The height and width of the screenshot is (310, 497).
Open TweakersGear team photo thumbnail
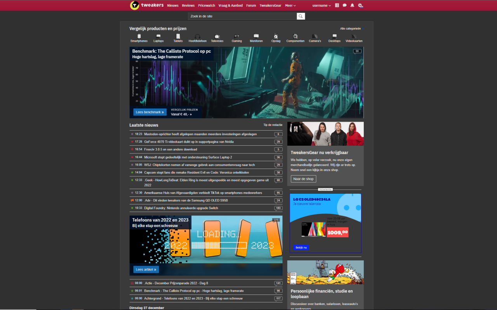pos(325,134)
